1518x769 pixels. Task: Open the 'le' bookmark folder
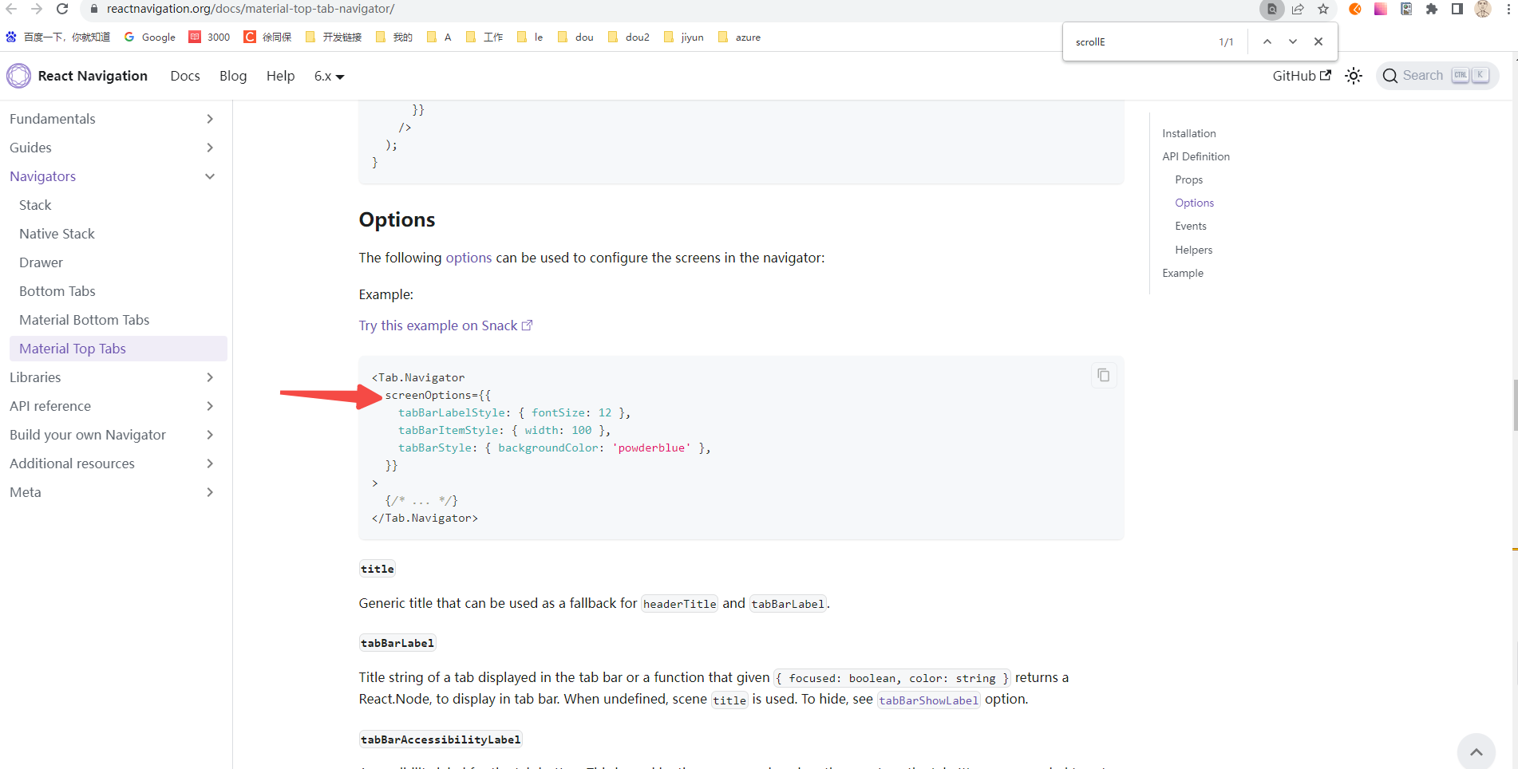(531, 37)
